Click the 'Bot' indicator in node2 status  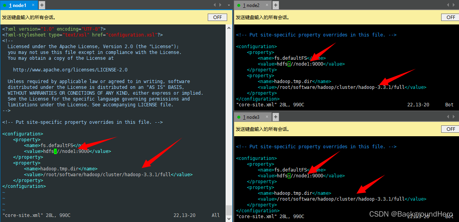449,105
